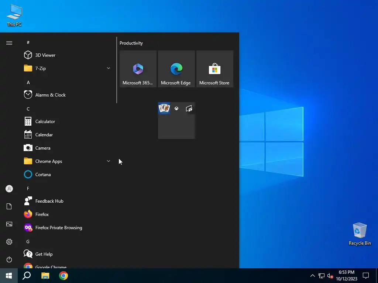
Task: Close the Start menu via the Windows Start button
Action: 9,276
